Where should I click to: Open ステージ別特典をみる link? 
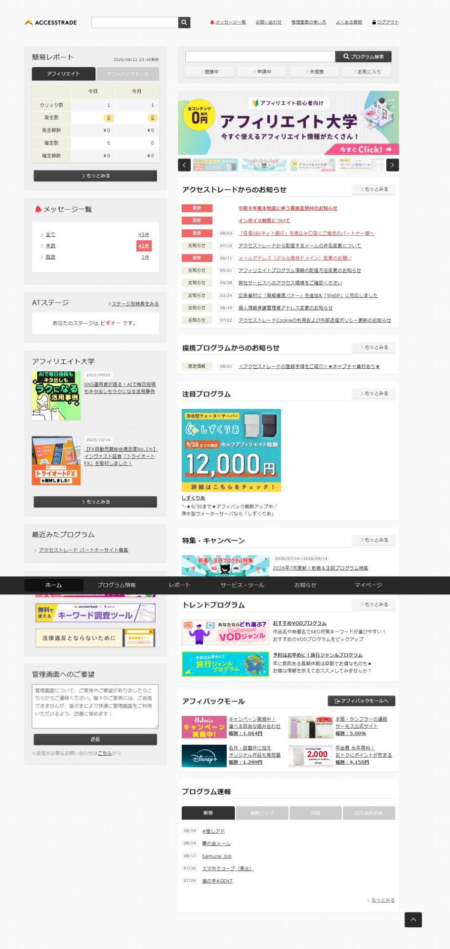[135, 304]
